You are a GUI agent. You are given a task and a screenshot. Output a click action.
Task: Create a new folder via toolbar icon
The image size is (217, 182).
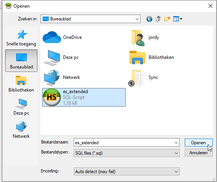coord(167,19)
